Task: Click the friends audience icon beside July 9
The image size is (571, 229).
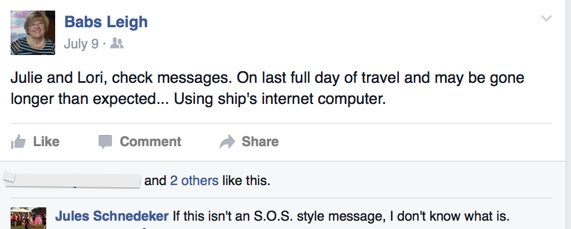Action: 116,43
